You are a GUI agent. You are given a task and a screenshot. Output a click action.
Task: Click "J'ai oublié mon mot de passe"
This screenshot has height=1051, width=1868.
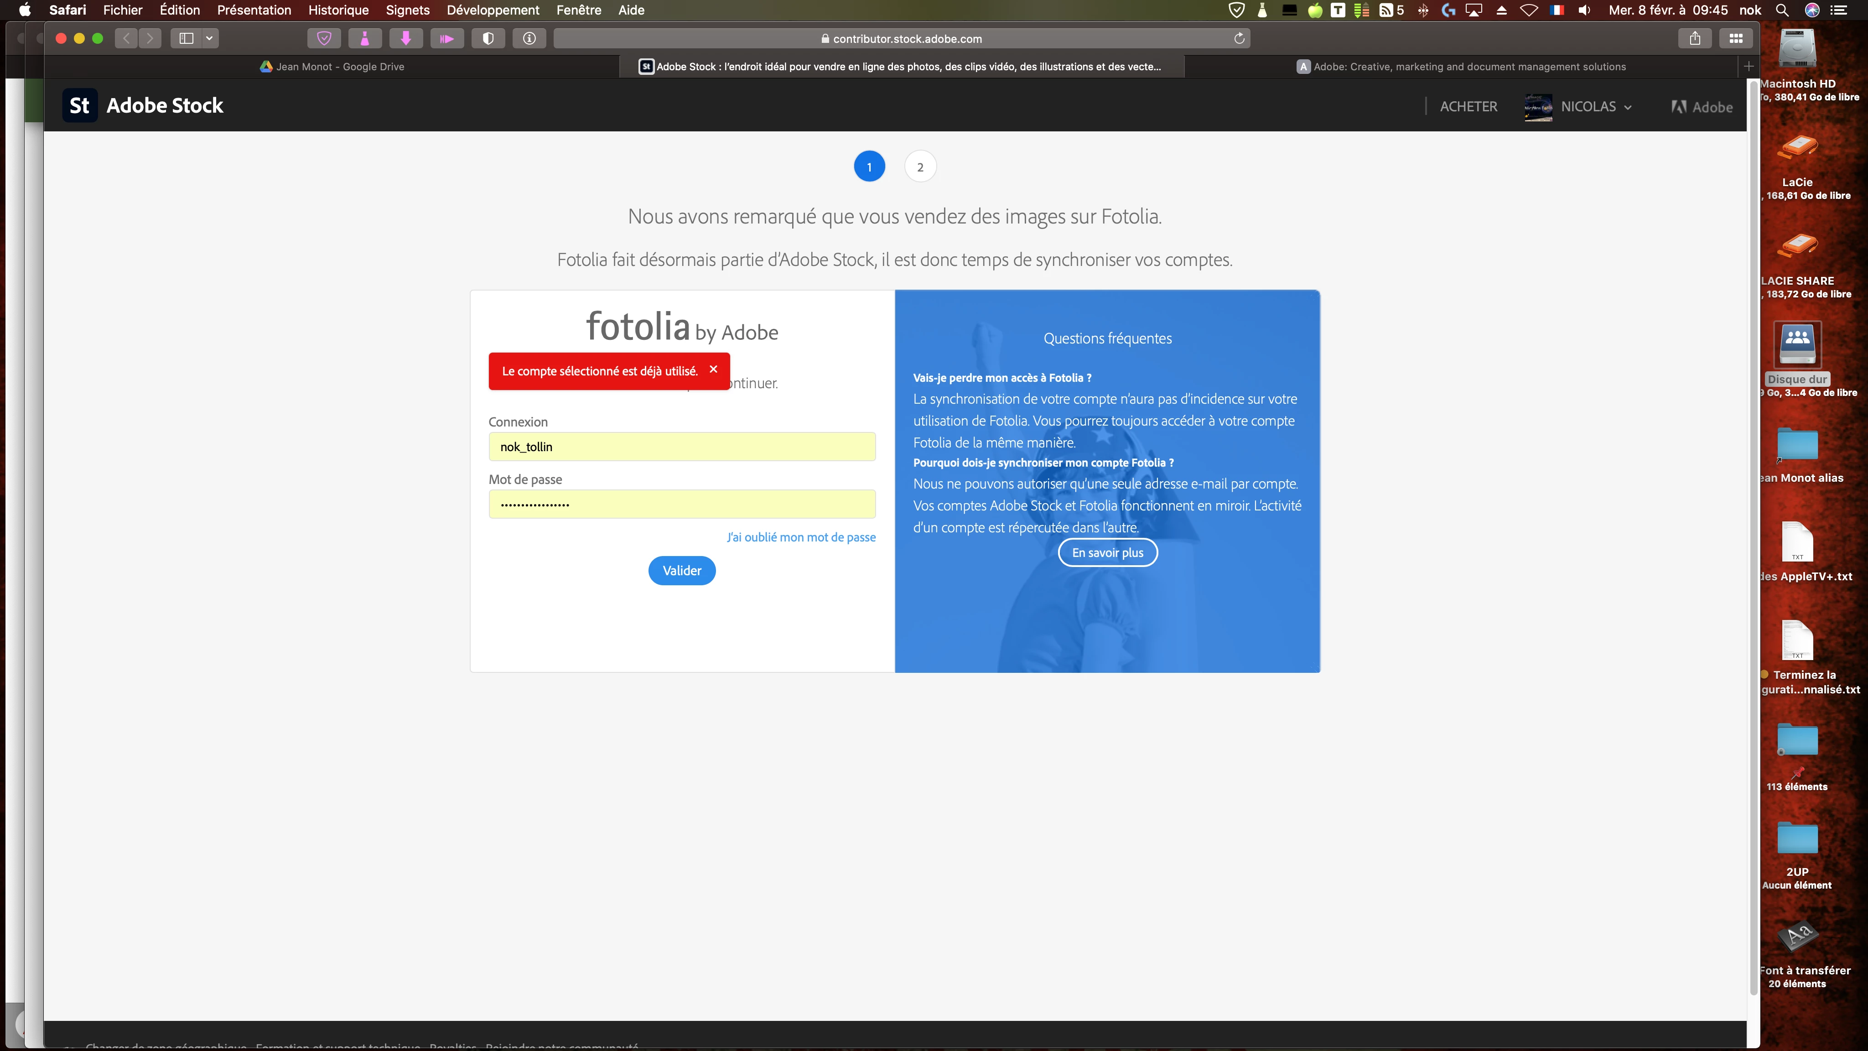[801, 537]
